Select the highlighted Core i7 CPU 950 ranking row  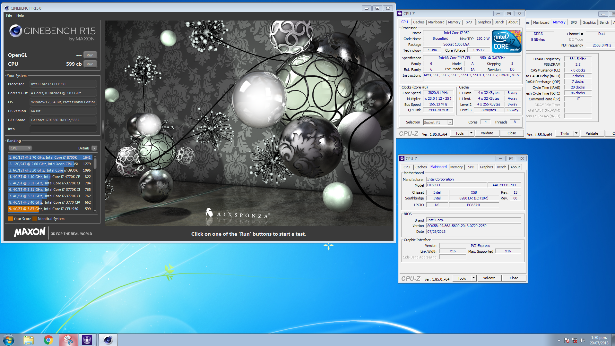[50, 209]
